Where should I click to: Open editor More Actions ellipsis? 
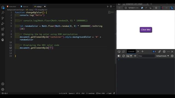pos(114,7)
